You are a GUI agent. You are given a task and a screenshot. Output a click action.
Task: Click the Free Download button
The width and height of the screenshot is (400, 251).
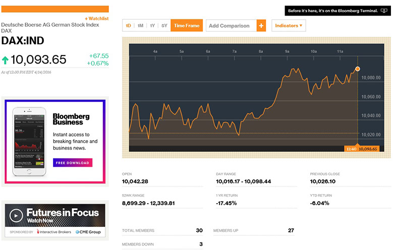point(73,163)
